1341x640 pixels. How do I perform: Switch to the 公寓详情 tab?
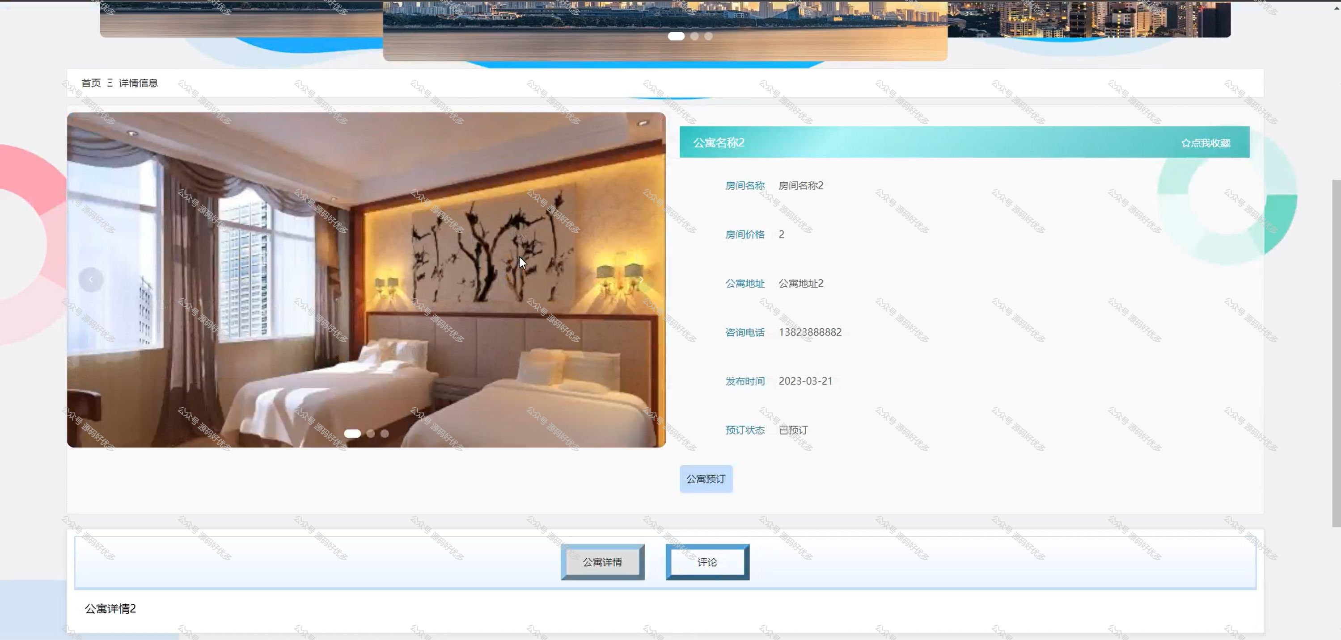click(x=602, y=562)
